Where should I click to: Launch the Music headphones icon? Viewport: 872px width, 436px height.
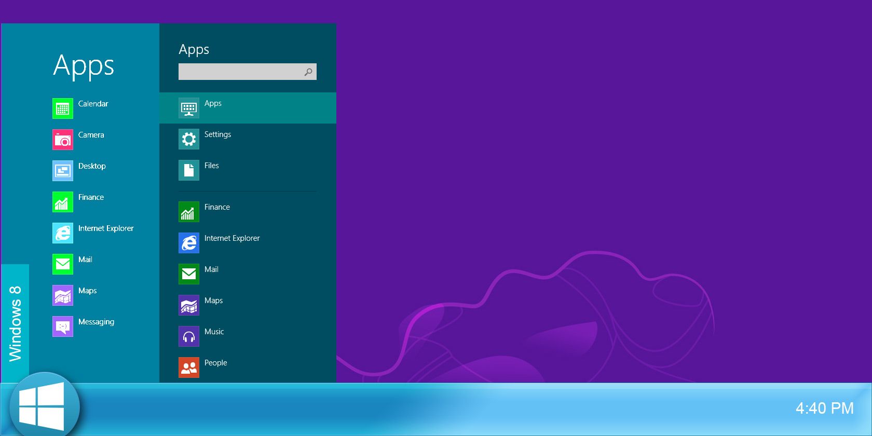pyautogui.click(x=189, y=336)
